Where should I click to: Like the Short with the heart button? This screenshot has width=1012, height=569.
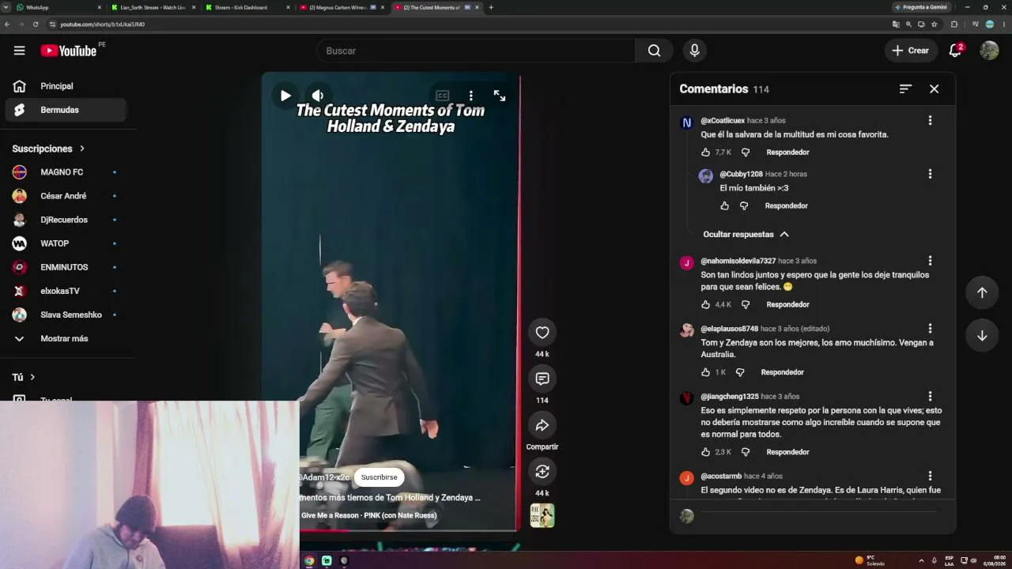[x=542, y=333]
